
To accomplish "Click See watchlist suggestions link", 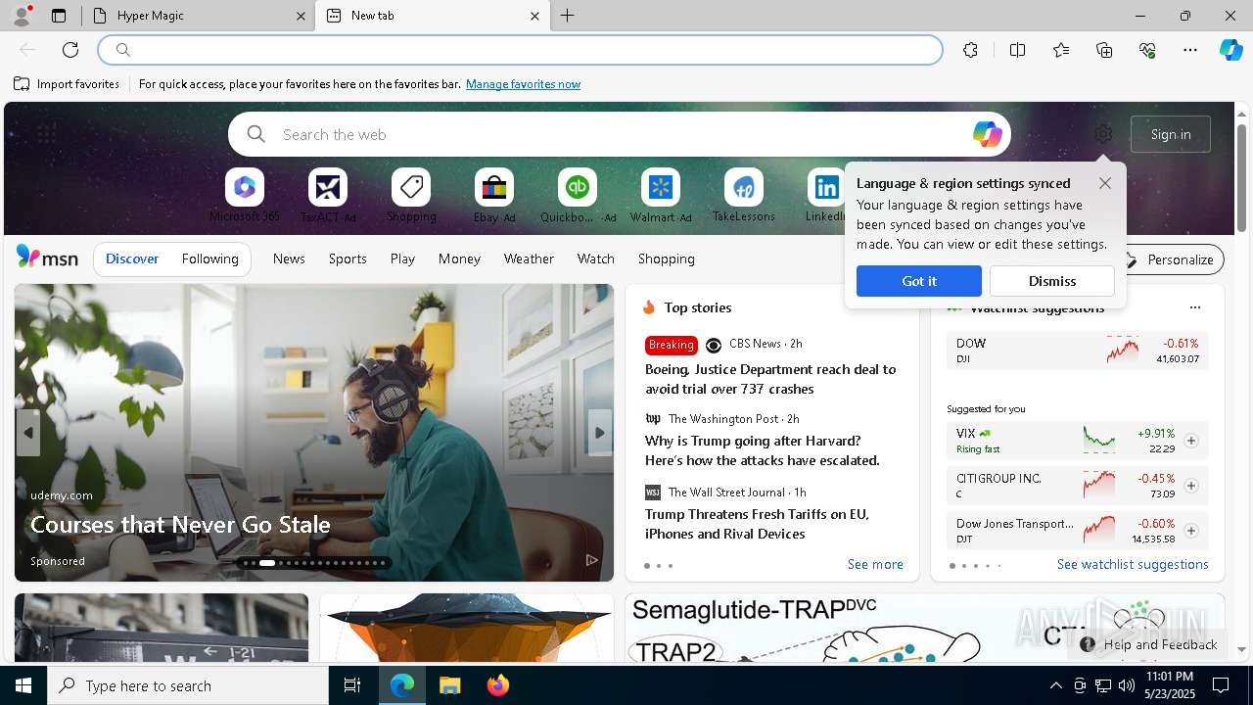I will pos(1133,564).
